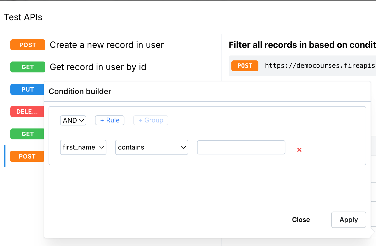Click the https://democourses.fireapis URL text

[x=320, y=66]
